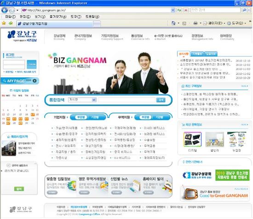Expand the Home button dropdown arrow
253x219 pixels.
pyautogui.click(x=178, y=23)
